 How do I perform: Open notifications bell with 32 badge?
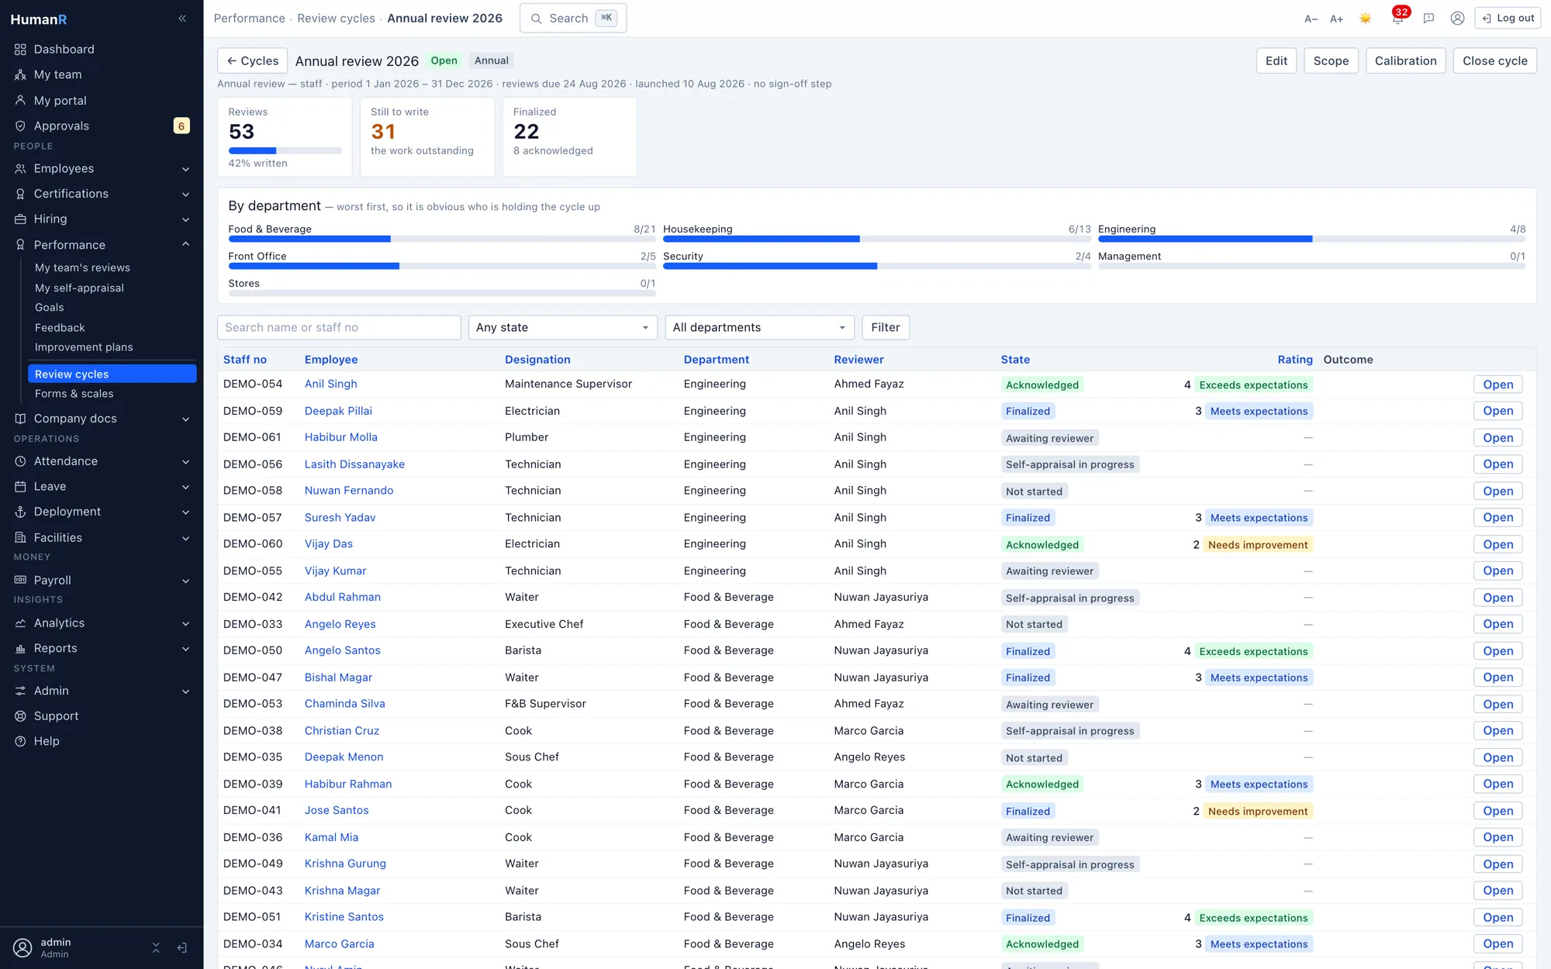click(1397, 19)
